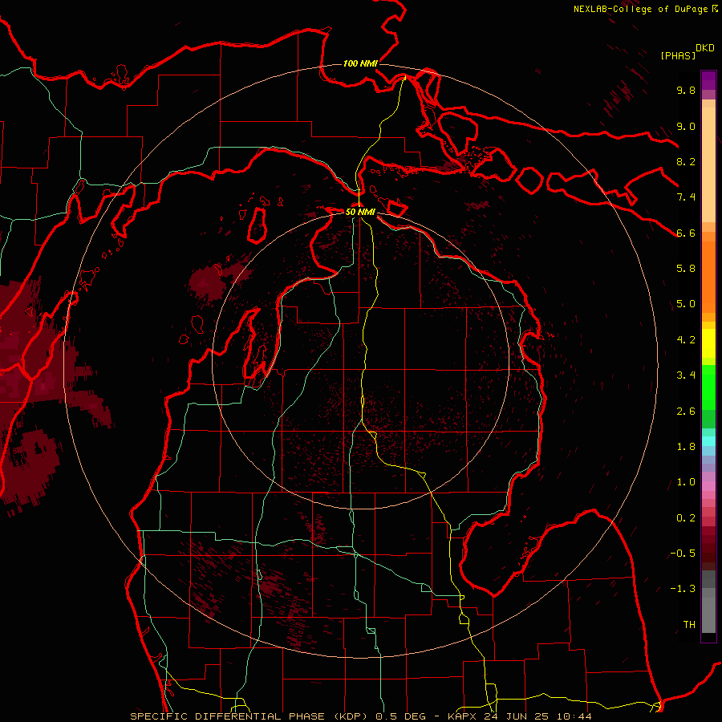722x722 pixels.
Task: Click the [PHAS] units label
Action: click(678, 56)
